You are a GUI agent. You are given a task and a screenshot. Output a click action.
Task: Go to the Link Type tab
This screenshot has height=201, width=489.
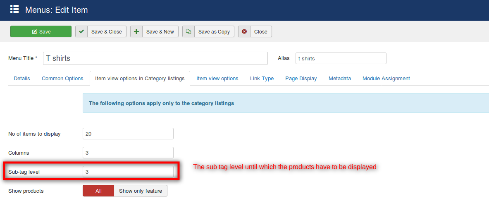point(262,78)
